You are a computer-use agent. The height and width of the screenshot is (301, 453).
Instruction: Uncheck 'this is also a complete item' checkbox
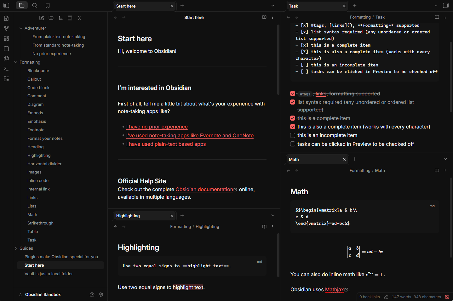pos(293,127)
